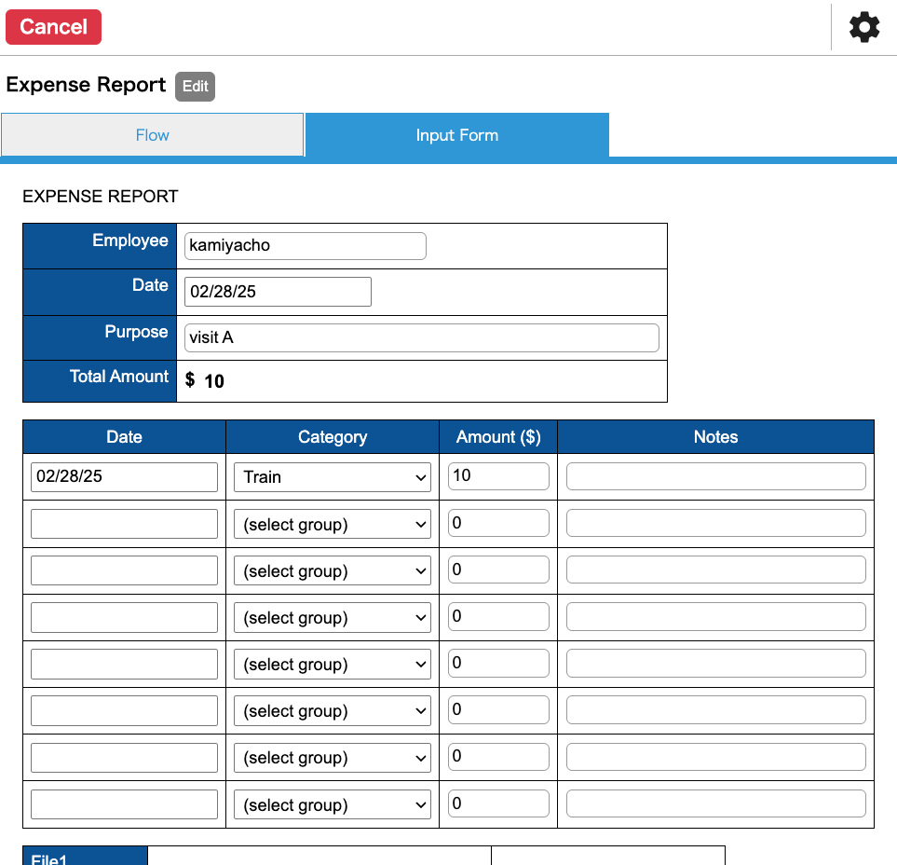The height and width of the screenshot is (865, 897).
Task: Click the first row Notes field
Action: pyautogui.click(x=715, y=475)
